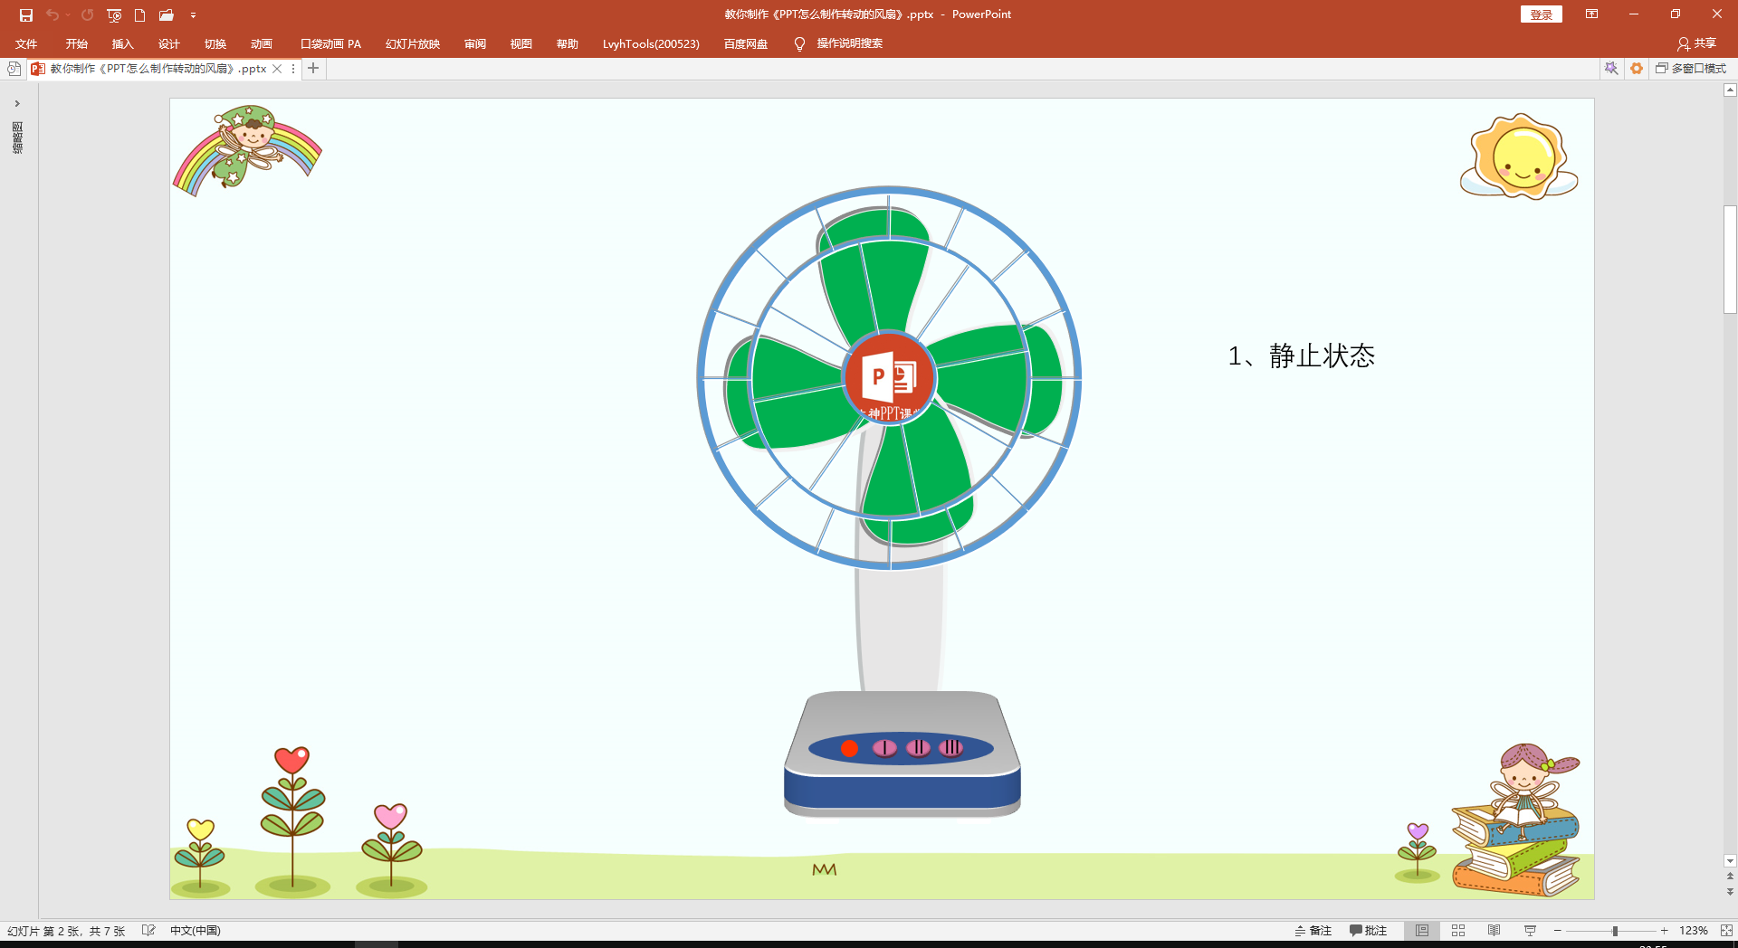Open the ribbon display options icon
The height and width of the screenshot is (948, 1738).
1591,14
